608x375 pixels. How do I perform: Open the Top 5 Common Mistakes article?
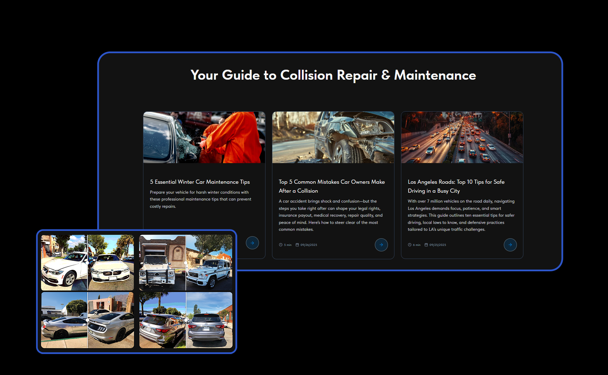click(332, 186)
